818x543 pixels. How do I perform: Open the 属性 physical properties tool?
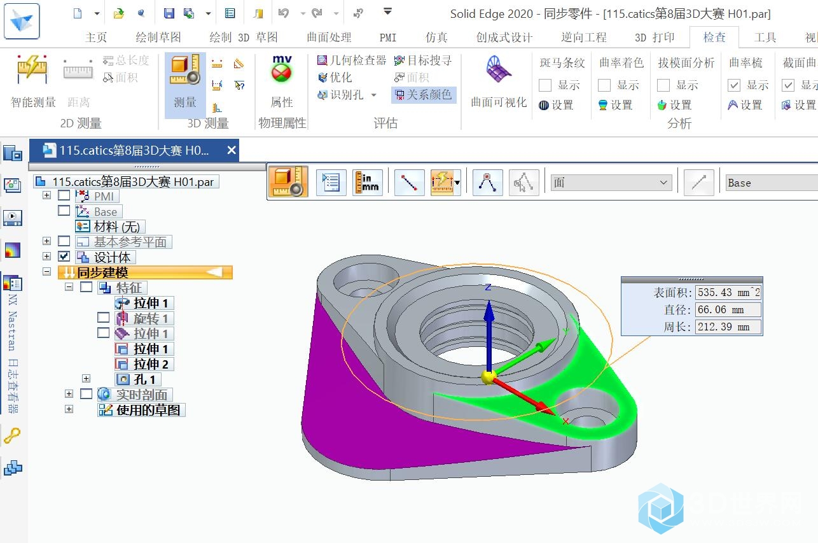[x=282, y=82]
